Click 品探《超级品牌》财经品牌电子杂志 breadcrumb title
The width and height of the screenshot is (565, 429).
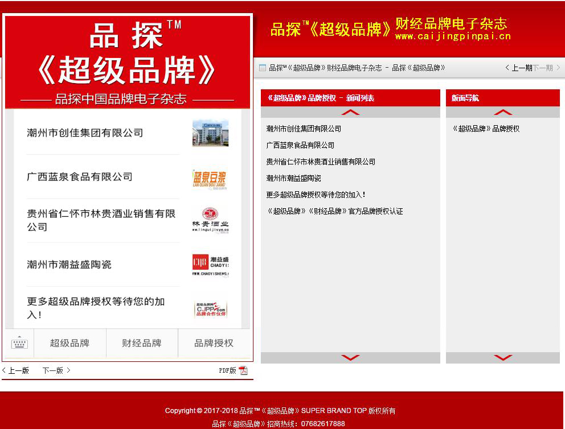coord(325,68)
